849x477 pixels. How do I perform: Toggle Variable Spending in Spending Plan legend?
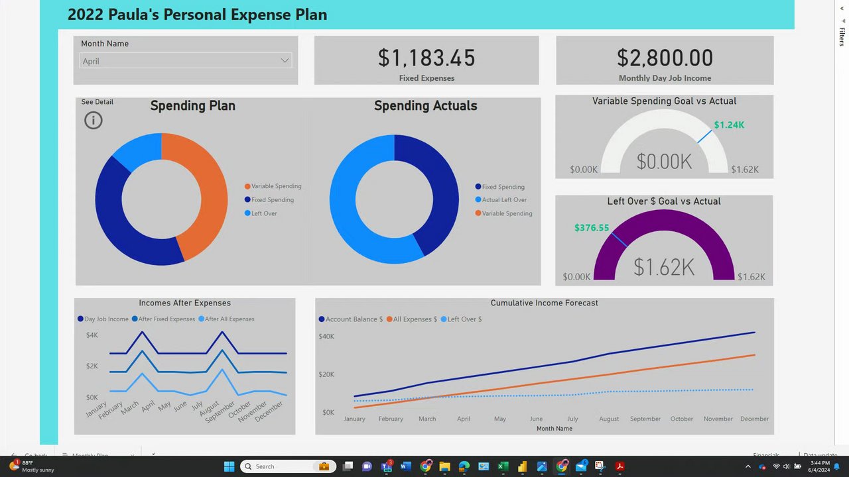[x=273, y=186]
